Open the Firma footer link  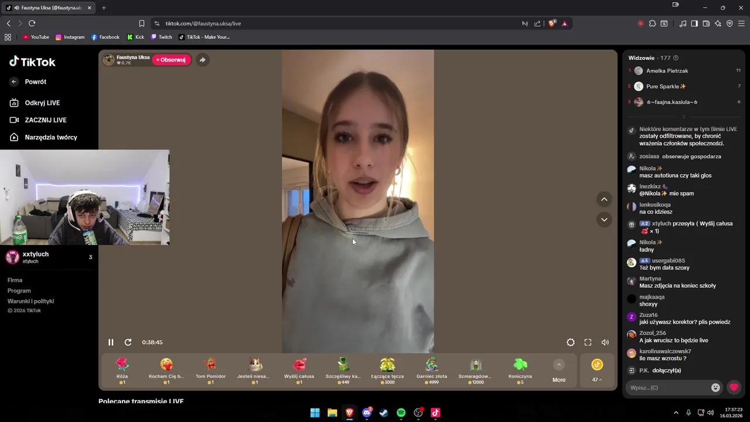coord(15,280)
